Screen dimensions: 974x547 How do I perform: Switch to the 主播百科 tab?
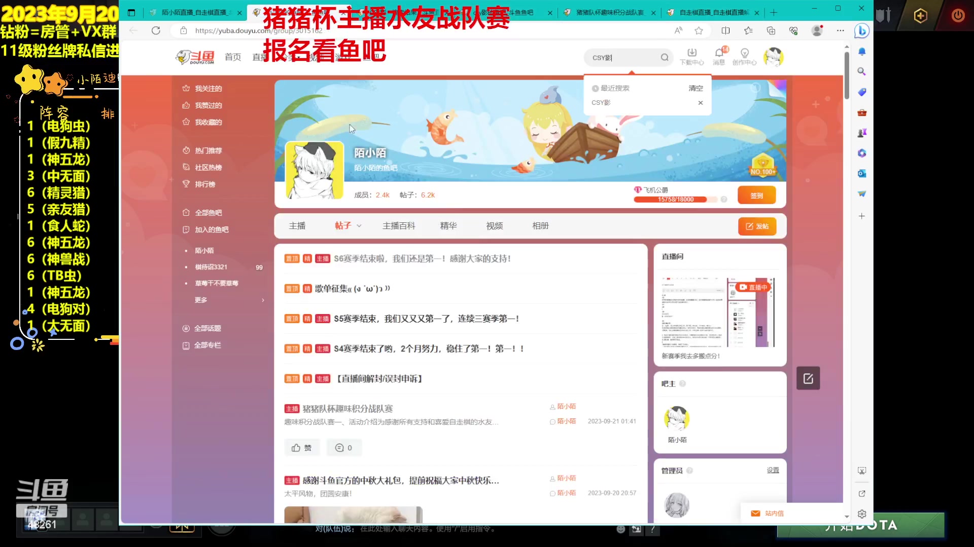(399, 226)
